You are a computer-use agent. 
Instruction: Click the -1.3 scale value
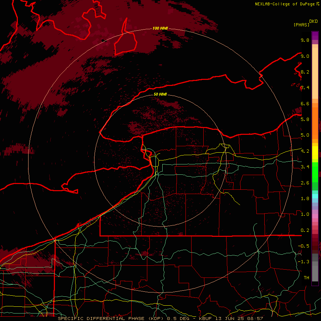pyautogui.click(x=304, y=262)
